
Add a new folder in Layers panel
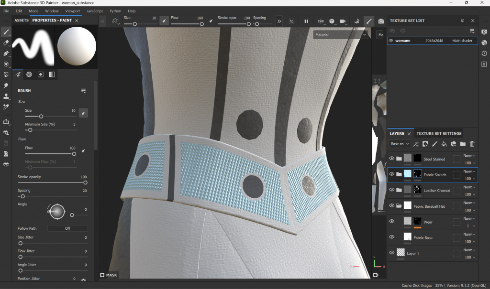coord(463,144)
